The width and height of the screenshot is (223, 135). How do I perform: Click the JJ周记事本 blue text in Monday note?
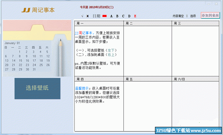click(x=84, y=33)
